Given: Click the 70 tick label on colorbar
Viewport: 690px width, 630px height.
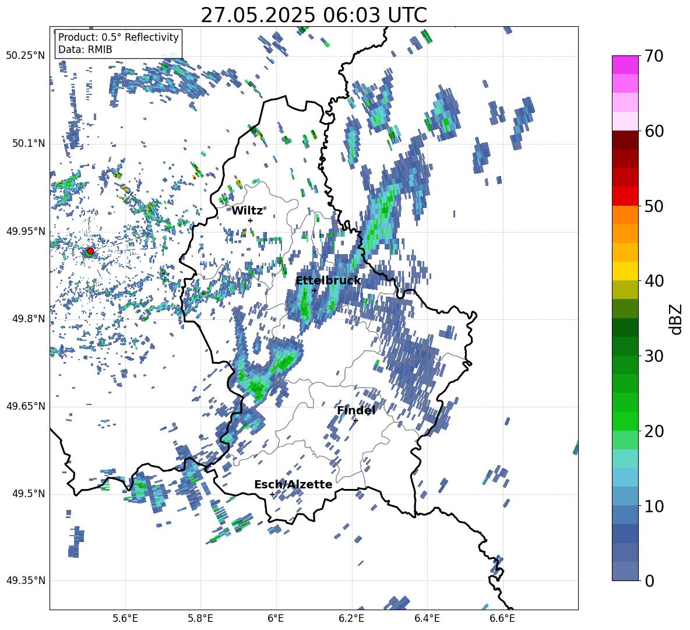Looking at the screenshot, I should click(654, 57).
